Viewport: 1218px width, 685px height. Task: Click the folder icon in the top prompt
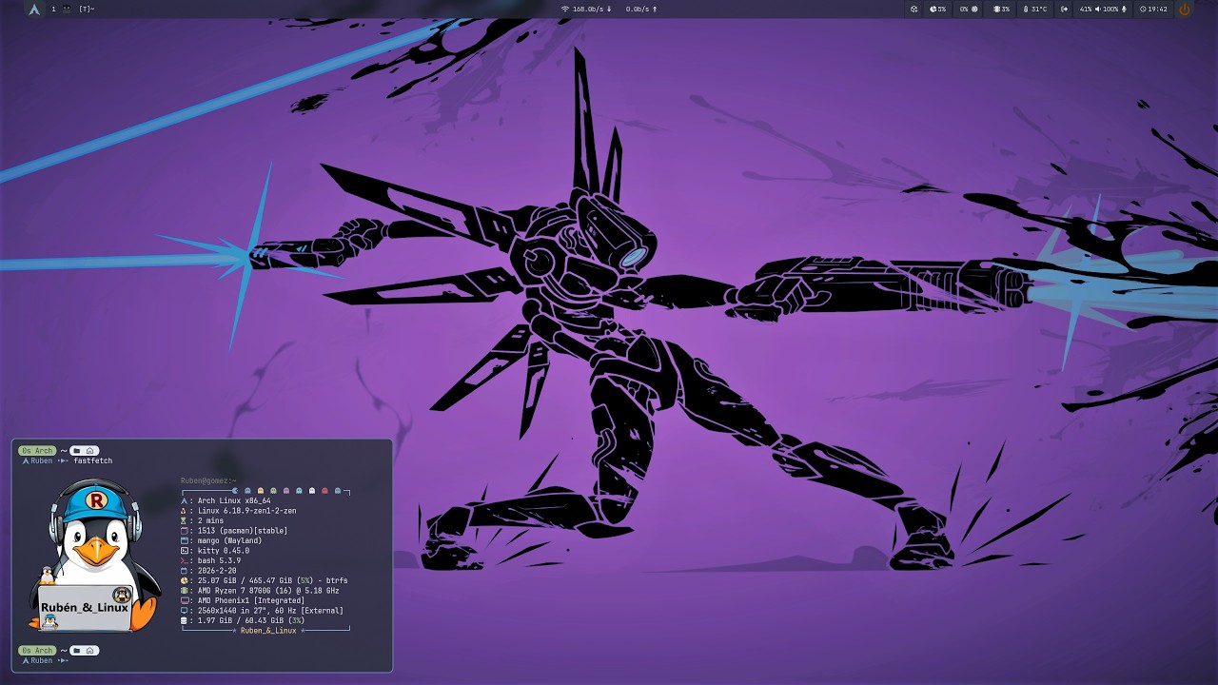click(x=75, y=451)
